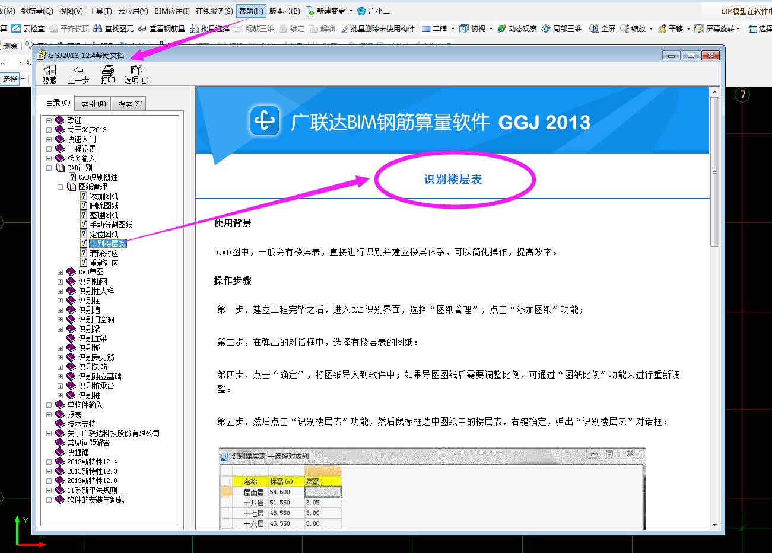Image resolution: width=772 pixels, height=553 pixels.
Task: Collapse the CAD识别 tree node
Action: pyautogui.click(x=49, y=168)
